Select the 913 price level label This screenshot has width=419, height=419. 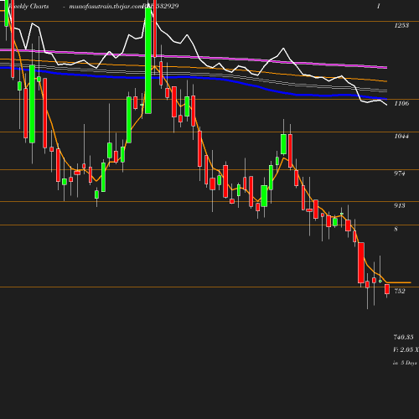pyautogui.click(x=400, y=205)
